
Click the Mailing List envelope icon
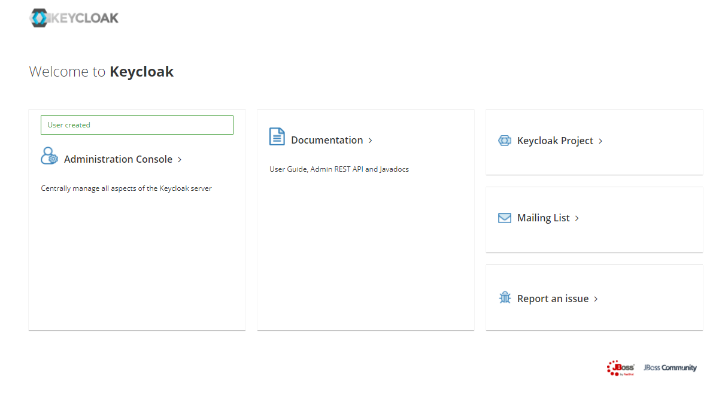point(505,218)
